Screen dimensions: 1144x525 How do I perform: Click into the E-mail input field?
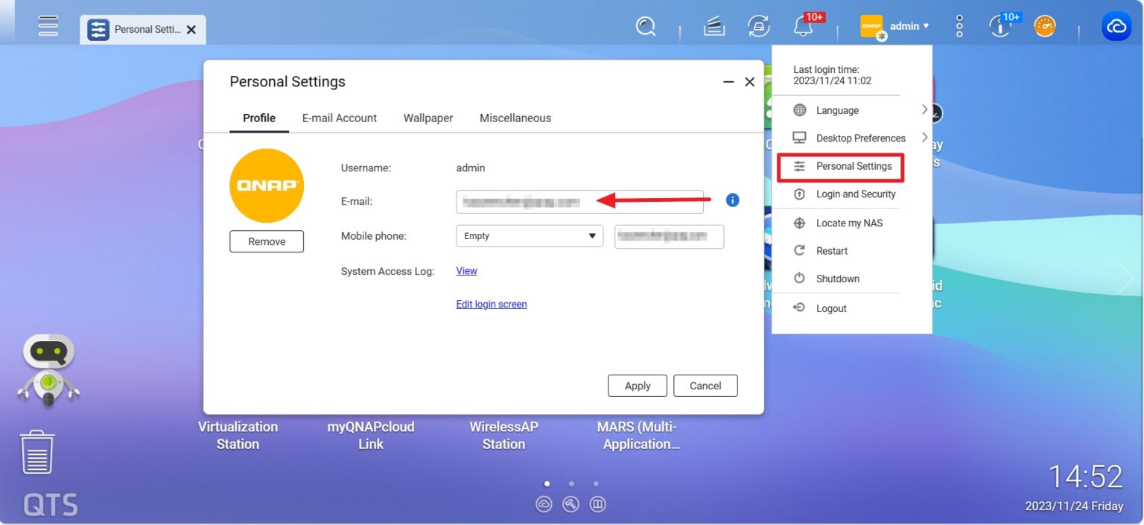[579, 201]
